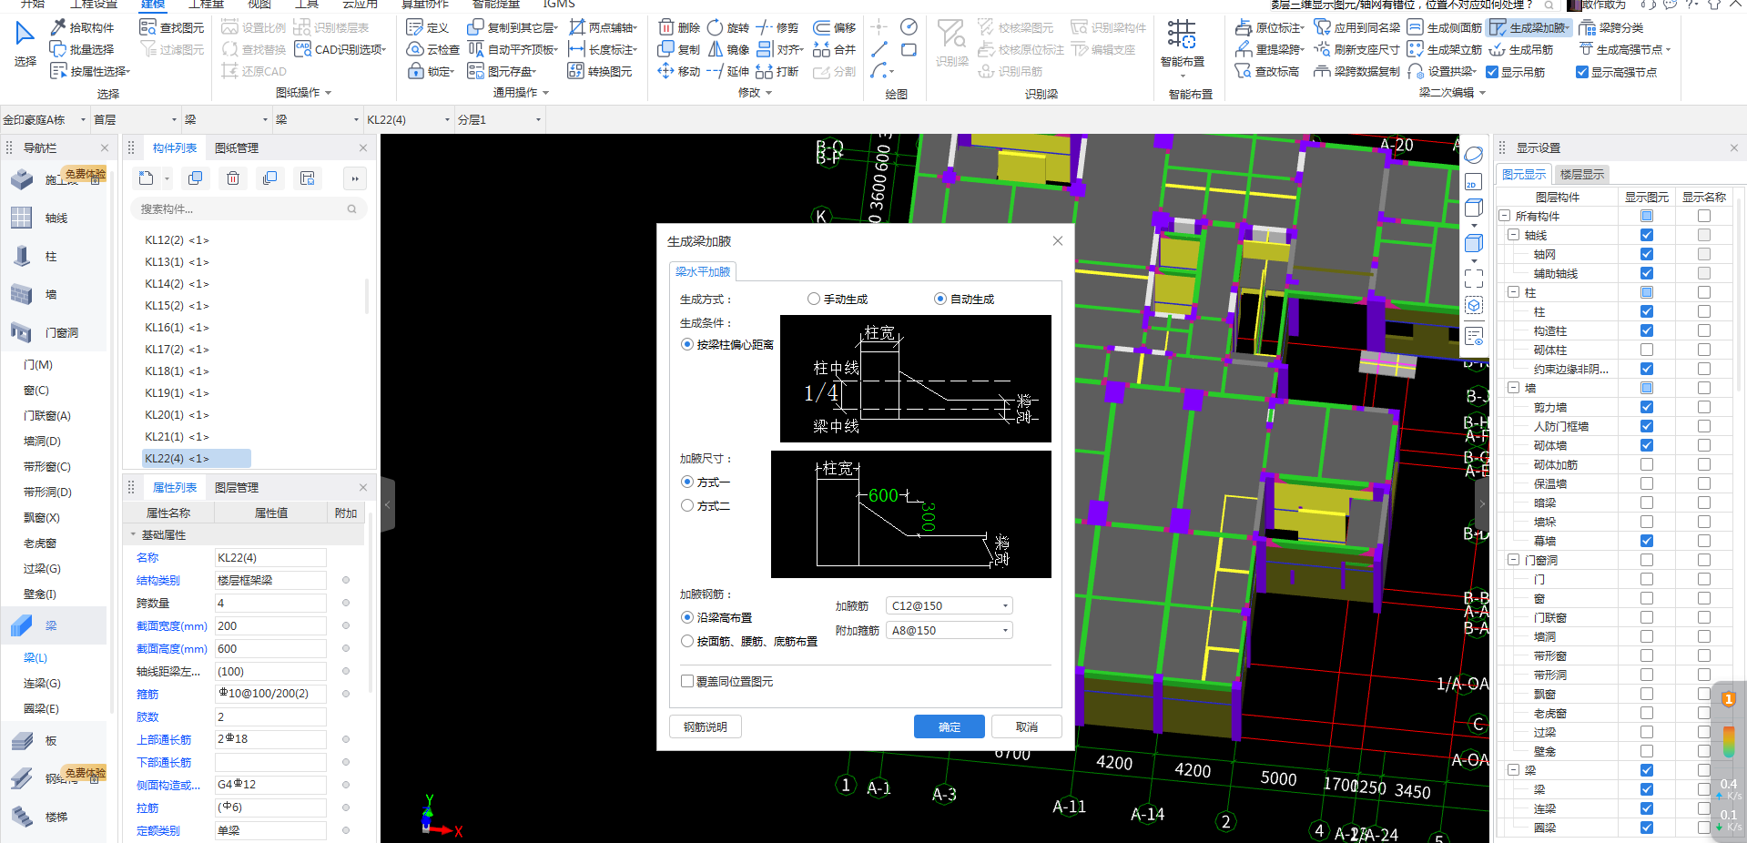Switch to the 图纸管理 tab
Image resolution: width=1747 pixels, height=843 pixels.
pos(237,147)
